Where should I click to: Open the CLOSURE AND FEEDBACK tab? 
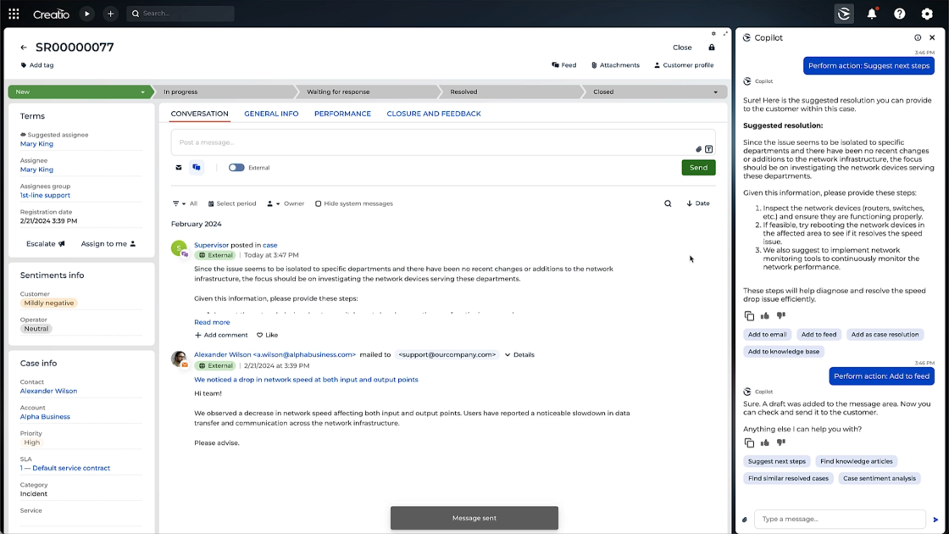[433, 113]
